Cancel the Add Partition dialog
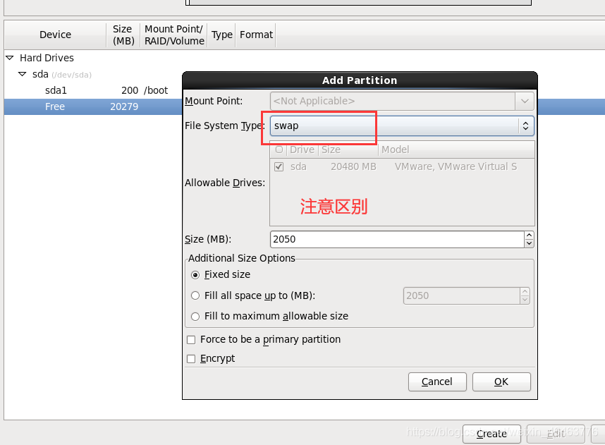 [437, 382]
